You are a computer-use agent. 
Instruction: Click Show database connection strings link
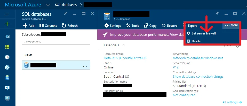[198, 76]
